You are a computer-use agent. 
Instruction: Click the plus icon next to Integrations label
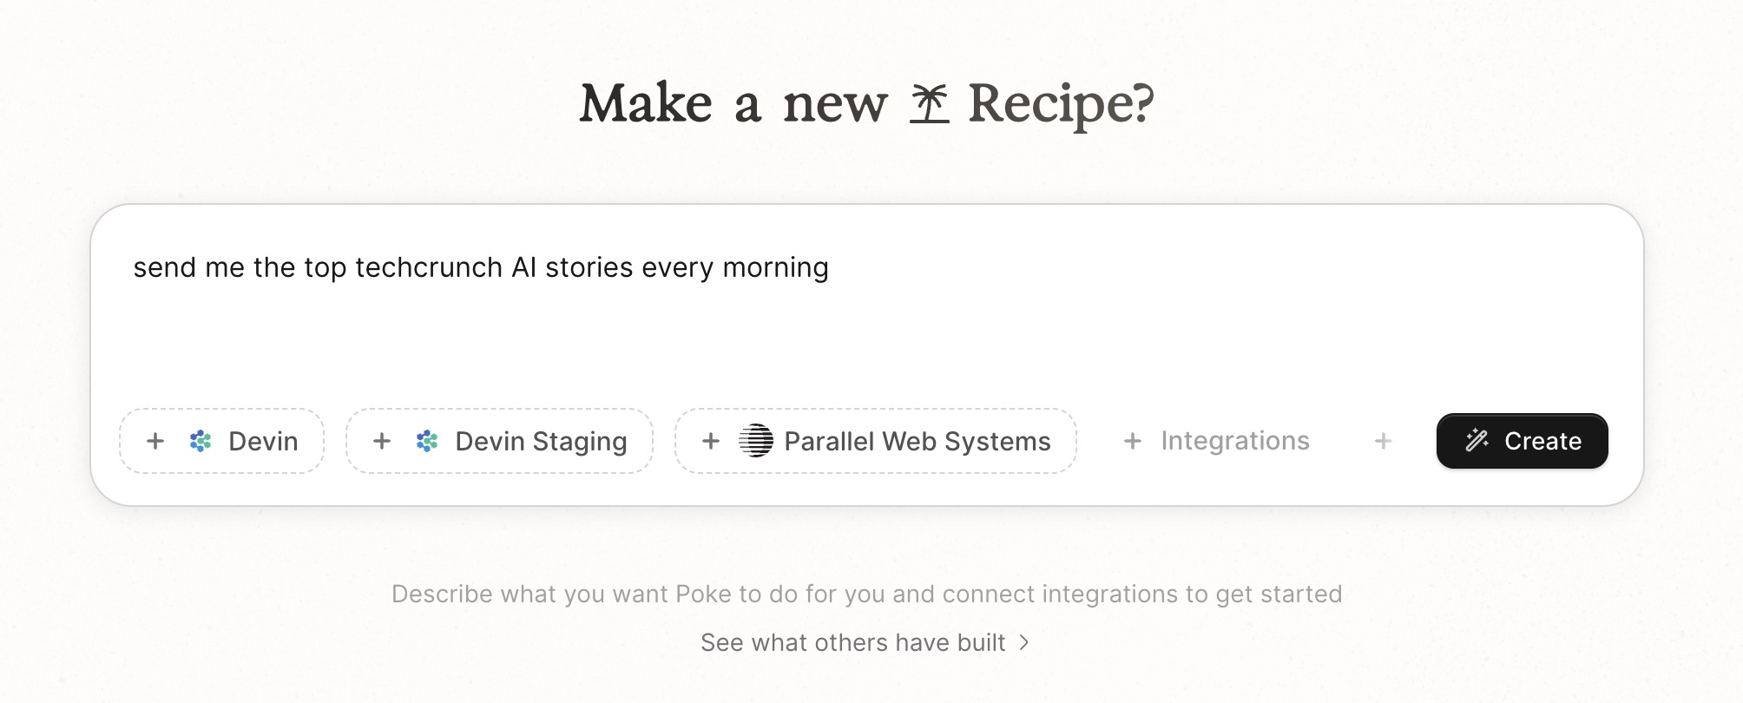[1134, 441]
